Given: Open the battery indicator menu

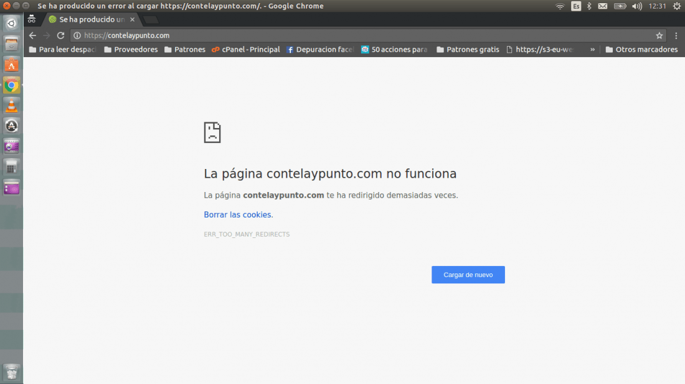Looking at the screenshot, I should (620, 6).
